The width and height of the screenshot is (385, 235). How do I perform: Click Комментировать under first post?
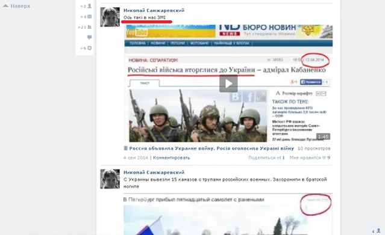pos(171,157)
